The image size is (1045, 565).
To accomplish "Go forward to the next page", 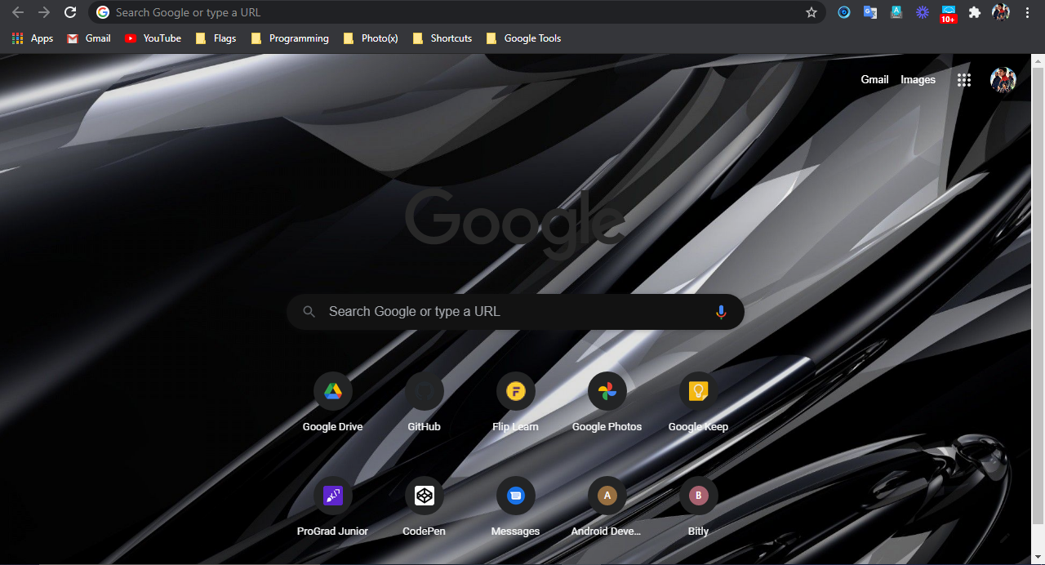I will tap(44, 12).
